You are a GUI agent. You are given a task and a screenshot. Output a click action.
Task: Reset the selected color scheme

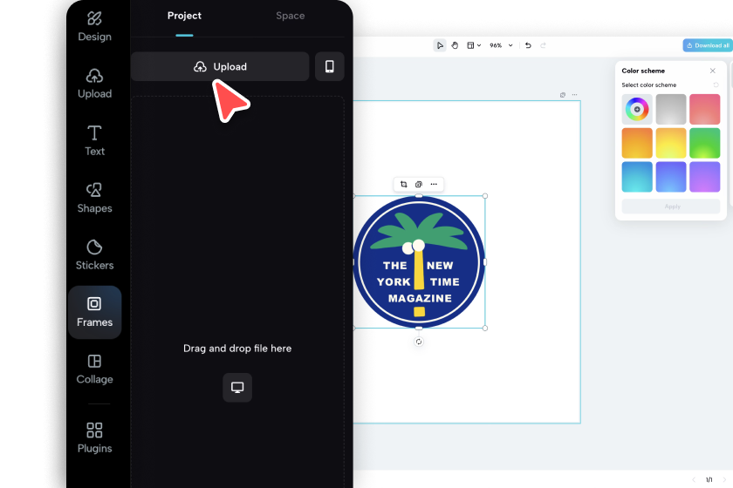716,85
